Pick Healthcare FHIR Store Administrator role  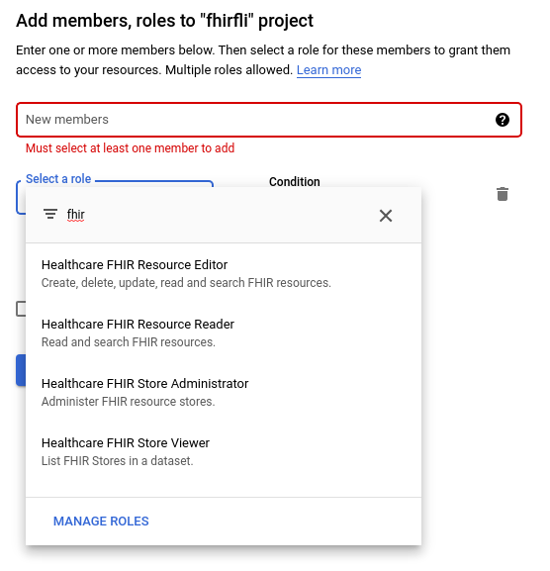tap(224, 392)
